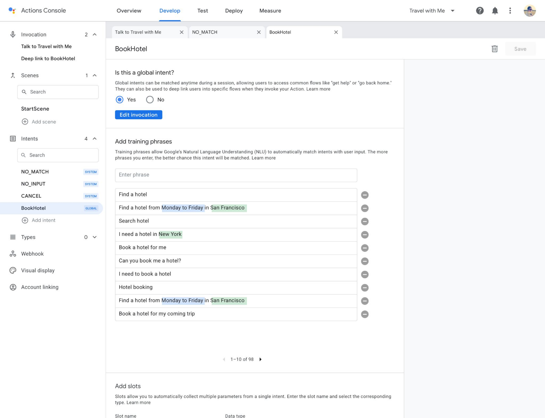Click the Types lines icon
The height and width of the screenshot is (418, 545).
[x=13, y=237]
